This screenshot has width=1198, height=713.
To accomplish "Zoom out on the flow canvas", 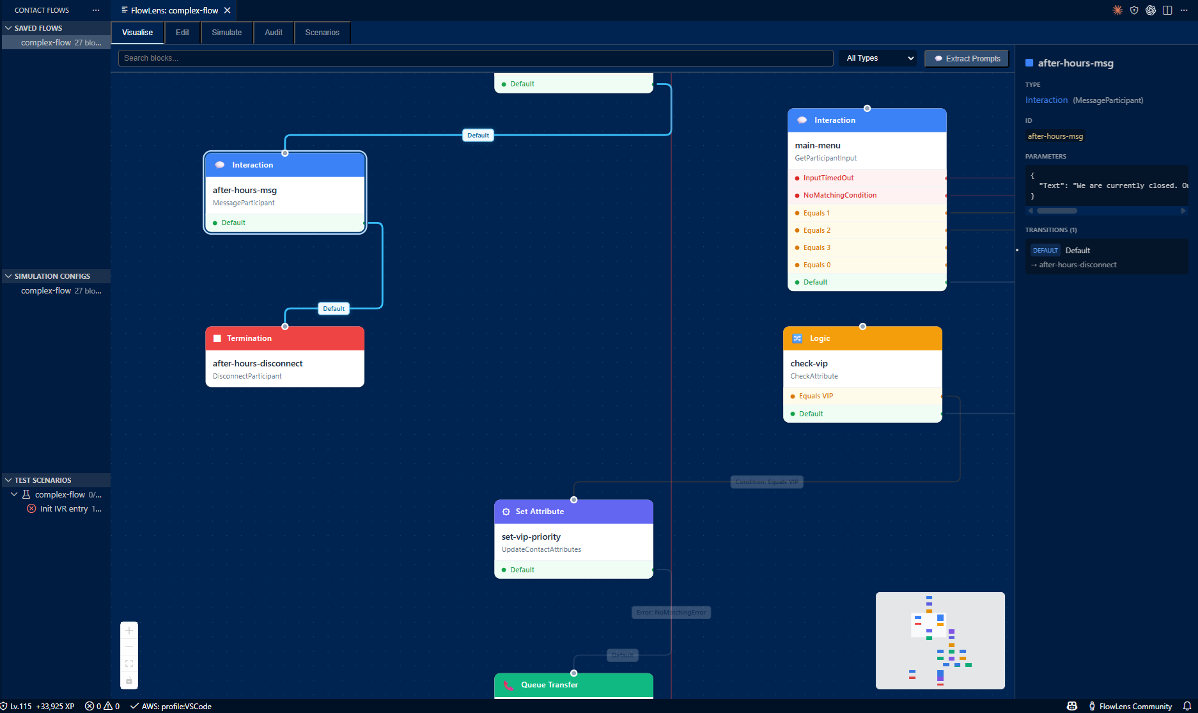I will tap(129, 647).
